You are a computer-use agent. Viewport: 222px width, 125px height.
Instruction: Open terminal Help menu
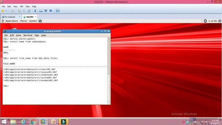coord(43,35)
